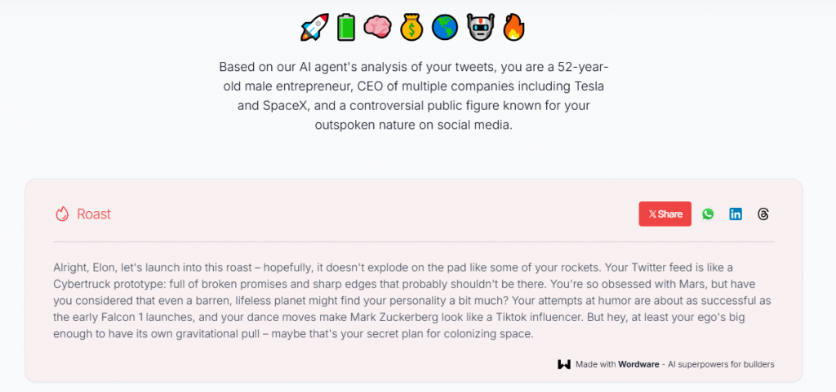Click the rocket emoji
The height and width of the screenshot is (392, 836).
314,28
